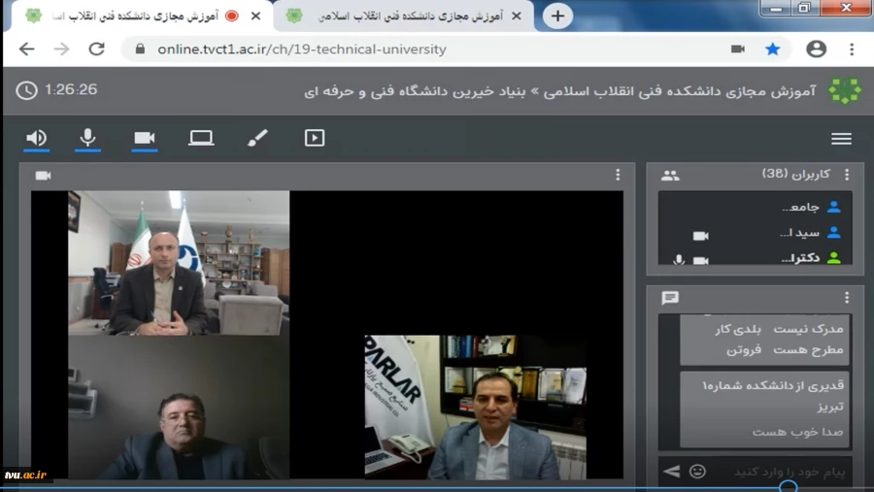Switch to the first browser tab
The width and height of the screenshot is (874, 492).
[x=136, y=16]
